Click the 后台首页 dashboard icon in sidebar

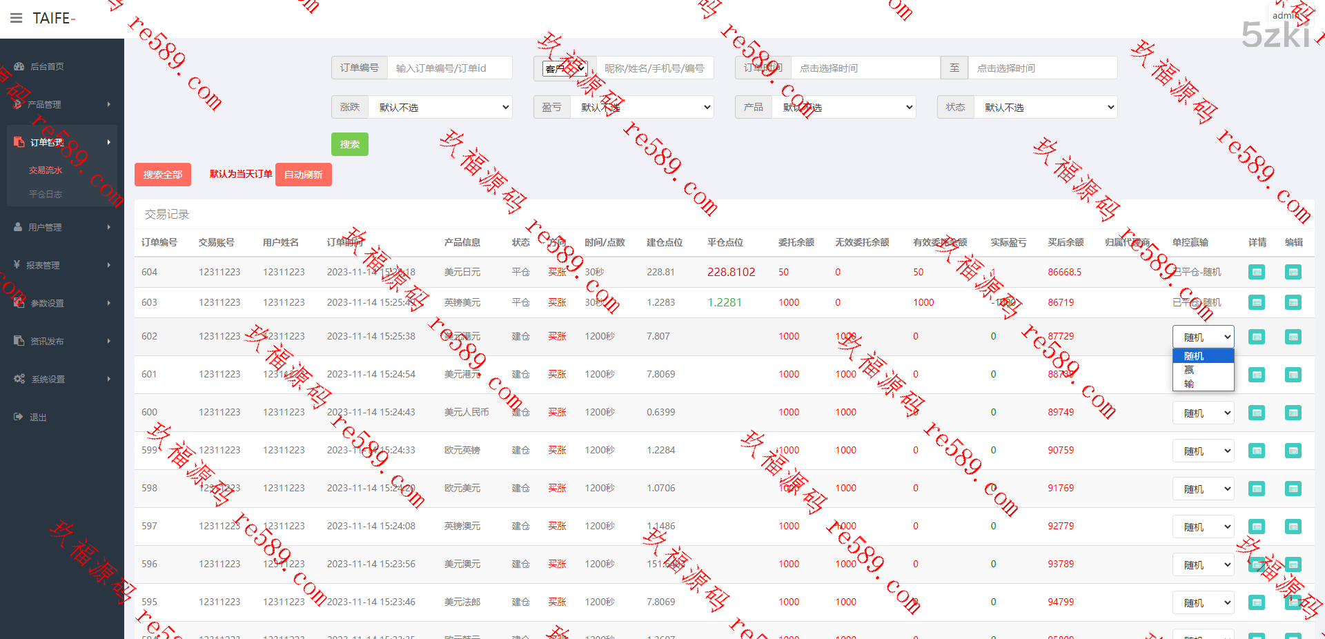pyautogui.click(x=19, y=66)
